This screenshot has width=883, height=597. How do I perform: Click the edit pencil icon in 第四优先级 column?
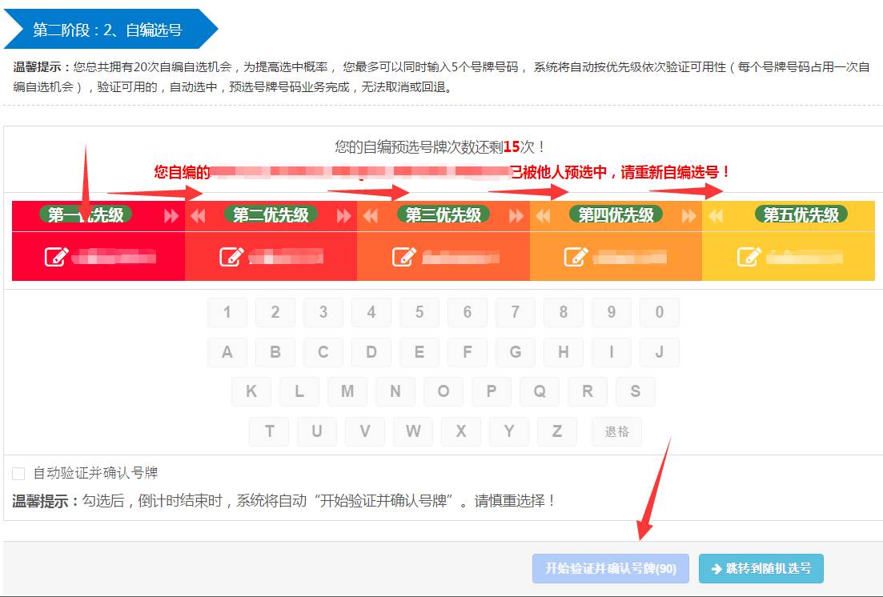(x=576, y=257)
